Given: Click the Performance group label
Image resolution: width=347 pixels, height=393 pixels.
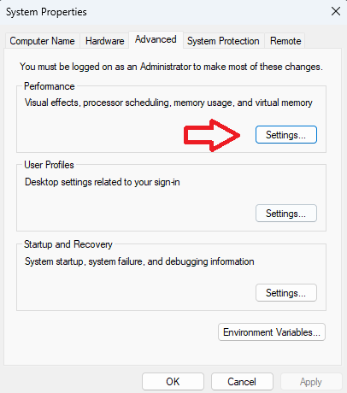Looking at the screenshot, I should click(x=50, y=86).
